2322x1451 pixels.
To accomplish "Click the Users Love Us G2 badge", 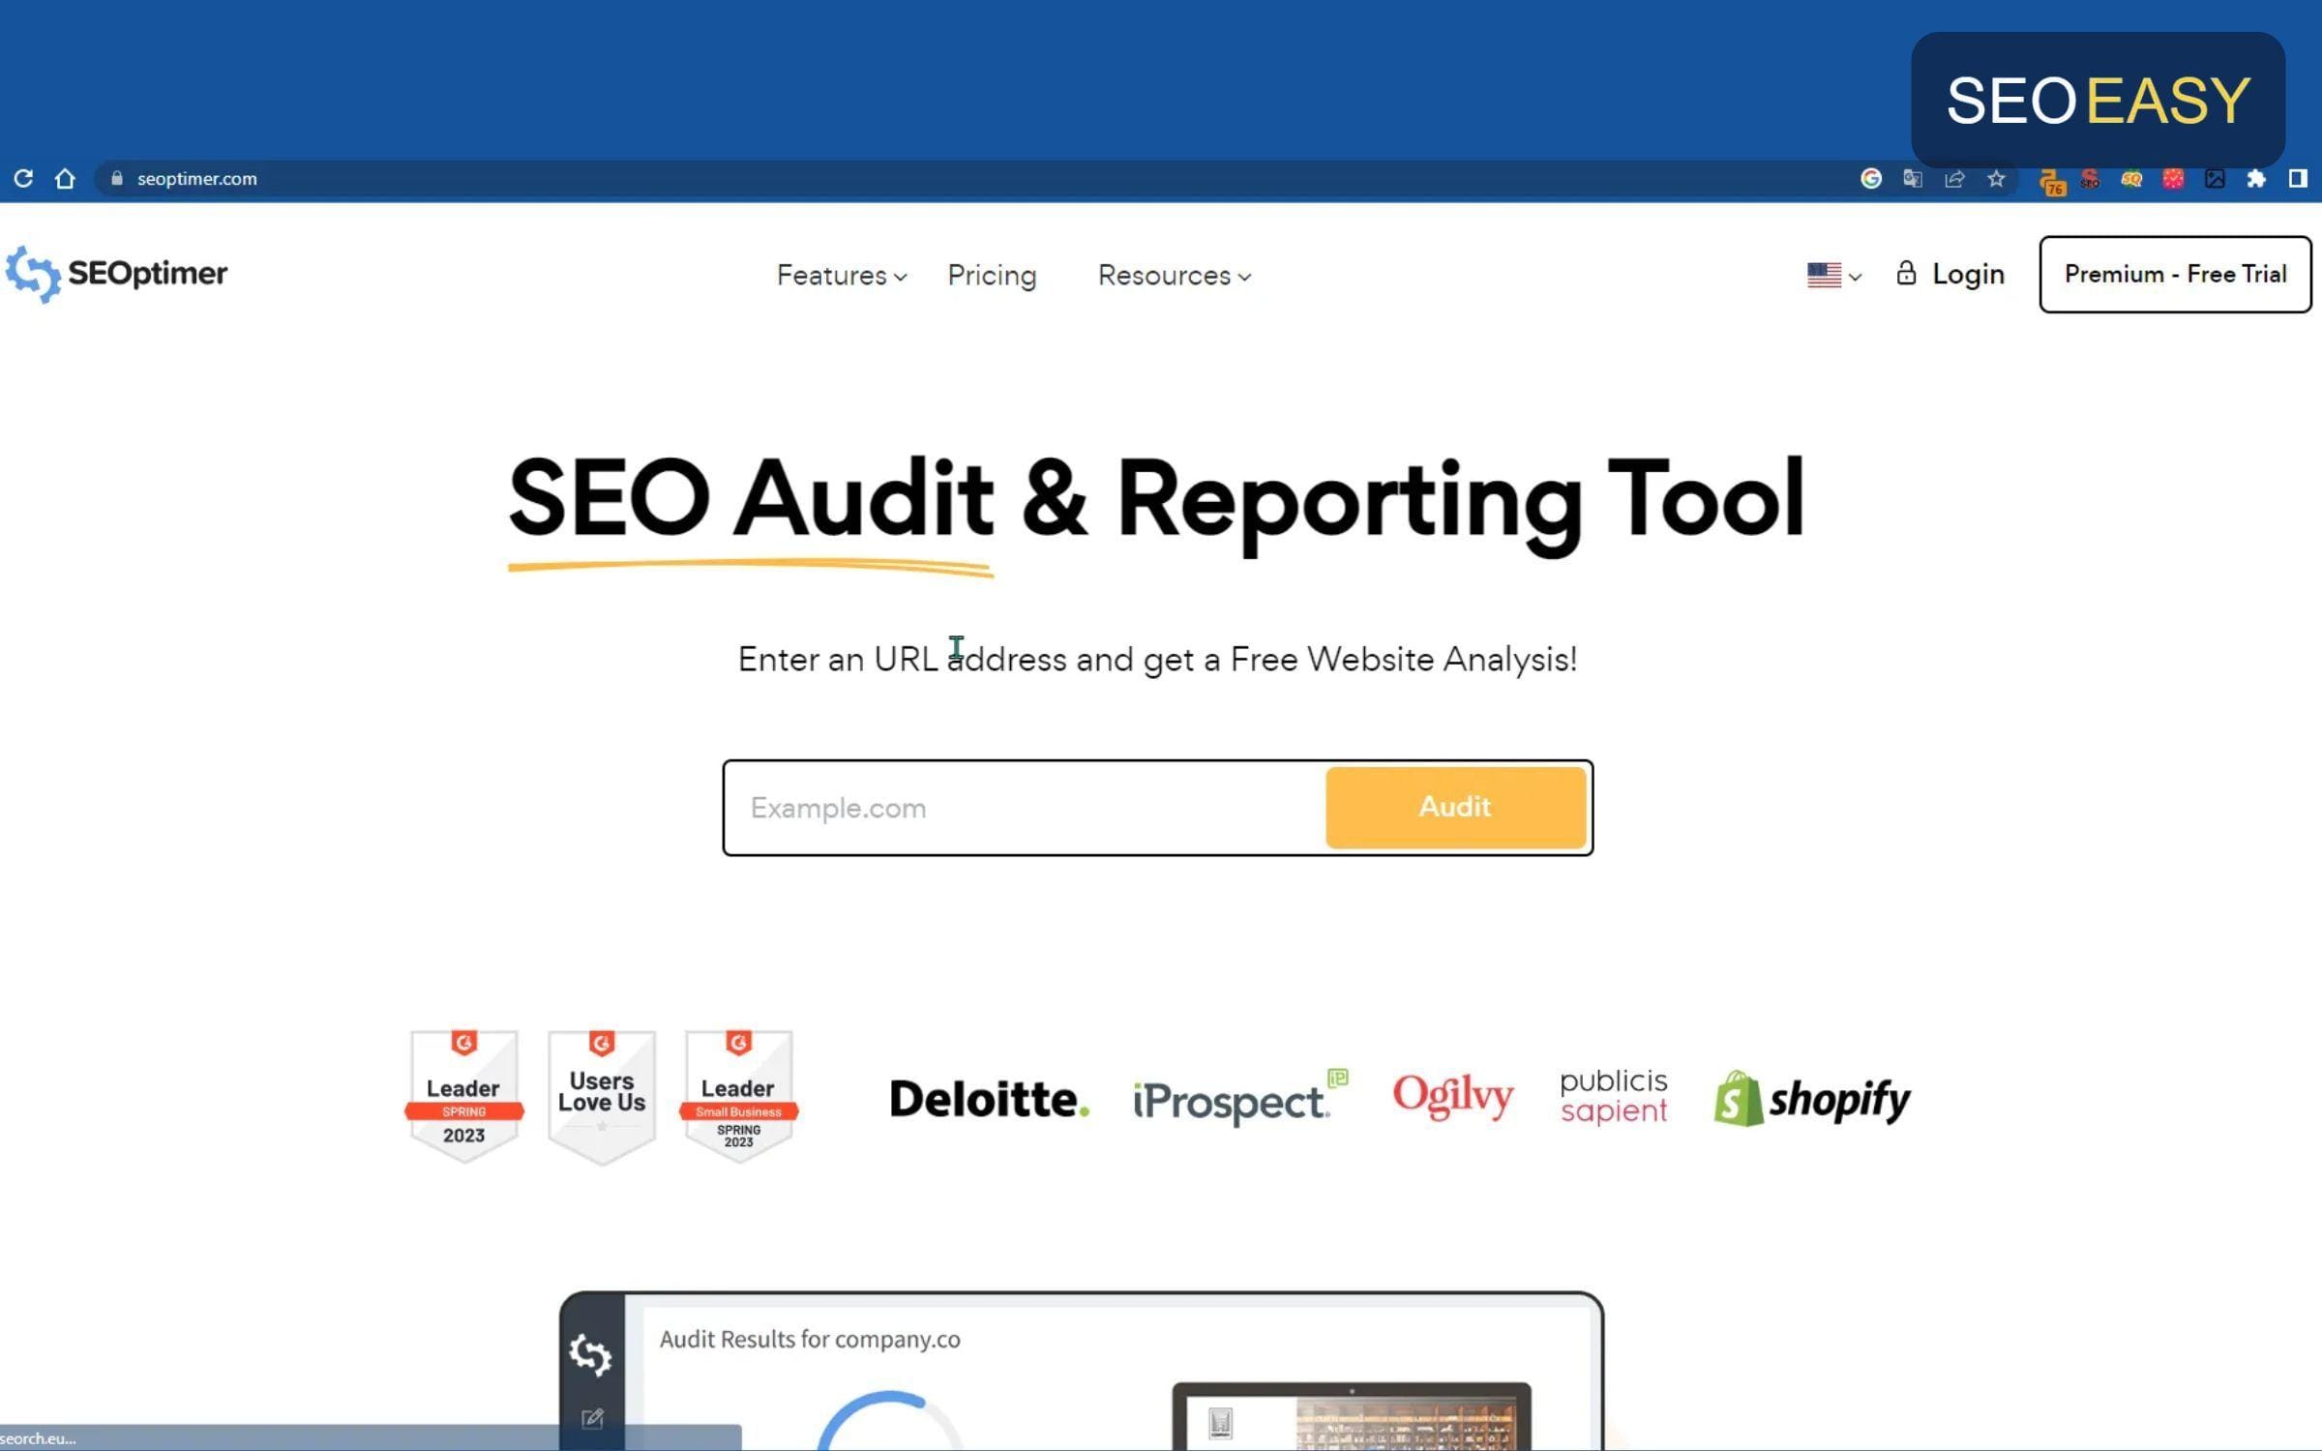I will coord(602,1096).
